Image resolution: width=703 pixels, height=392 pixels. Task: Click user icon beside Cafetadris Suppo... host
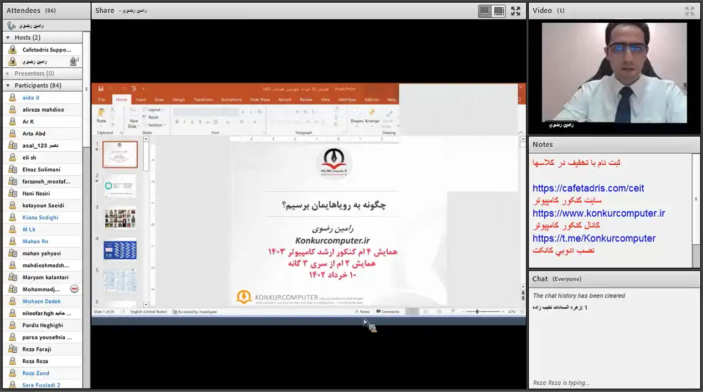tap(12, 50)
